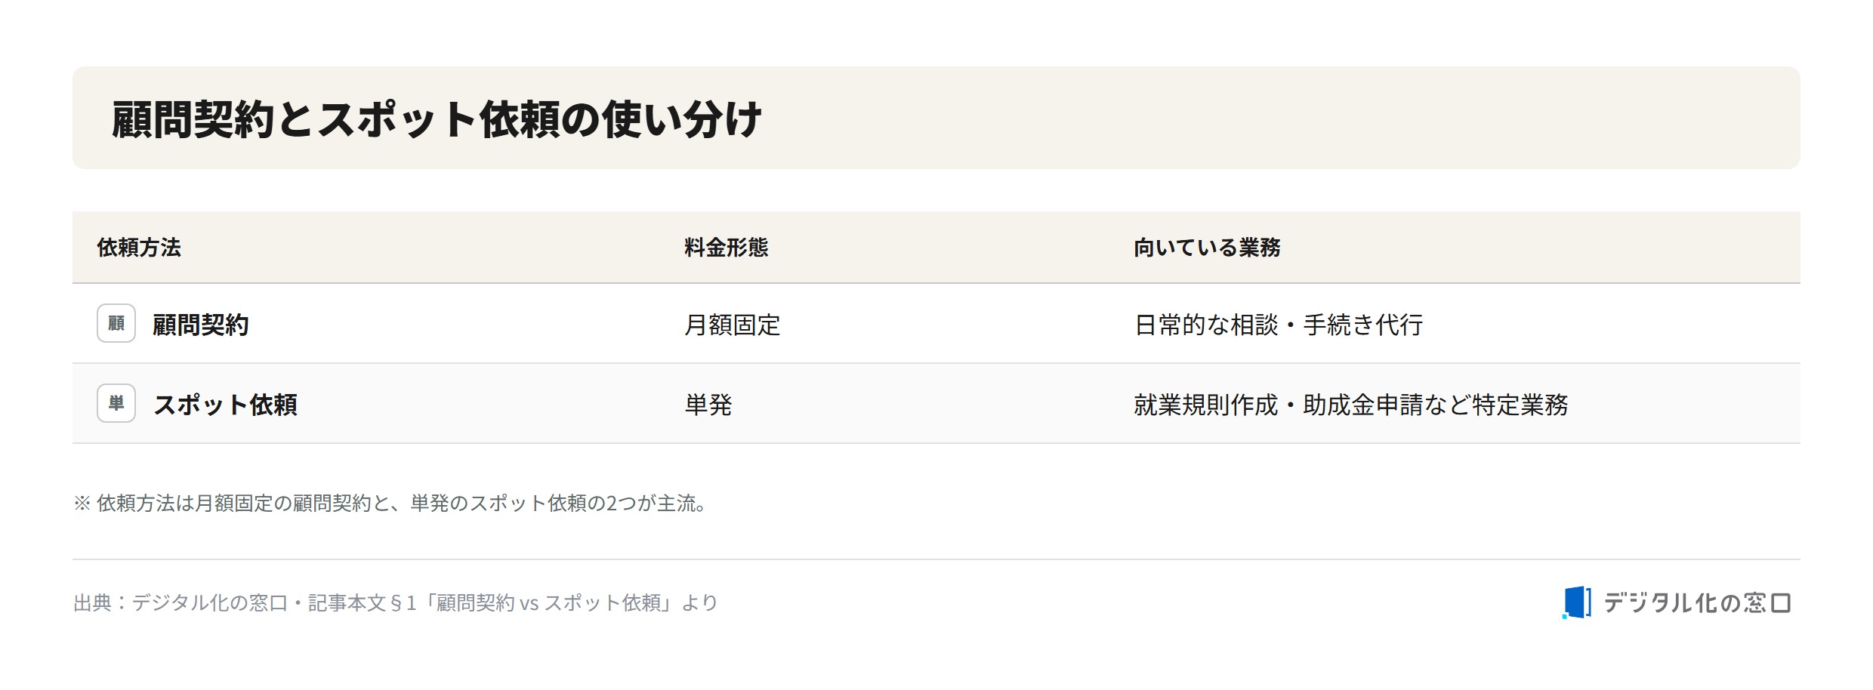Click the 月額固定 cell
This screenshot has height=690, width=1873.
(733, 325)
